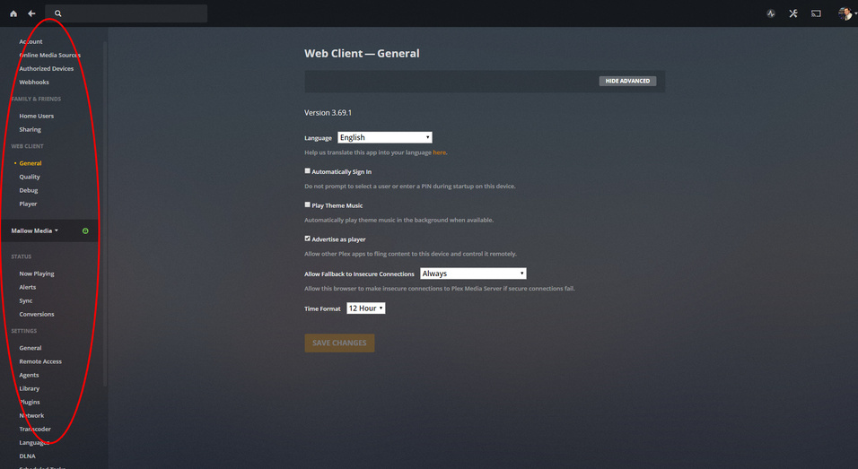Click the search magnifier icon
The image size is (858, 469).
(x=58, y=13)
